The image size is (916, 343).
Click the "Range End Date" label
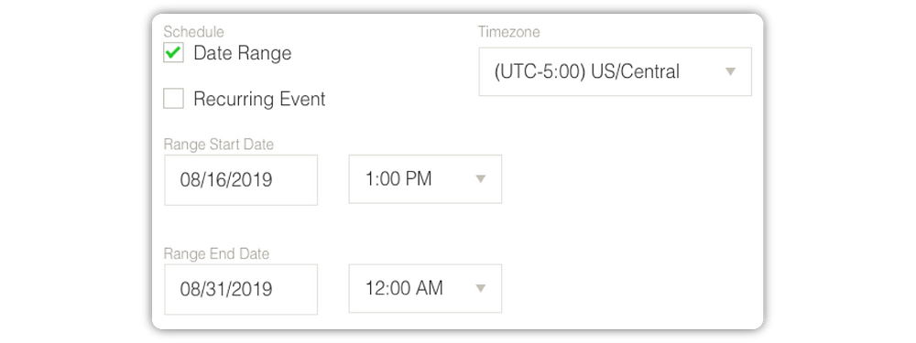[x=216, y=253]
